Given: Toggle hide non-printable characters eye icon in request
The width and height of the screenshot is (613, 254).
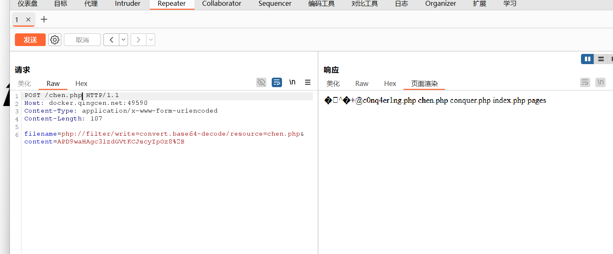Looking at the screenshot, I should 261,83.
